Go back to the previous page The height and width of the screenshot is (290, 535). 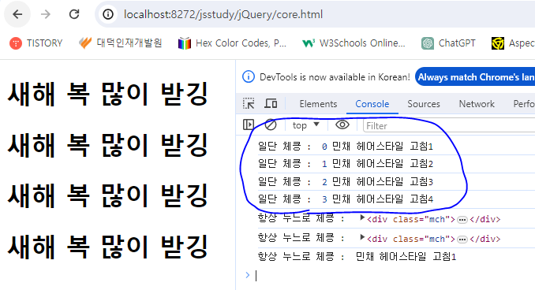point(17,14)
